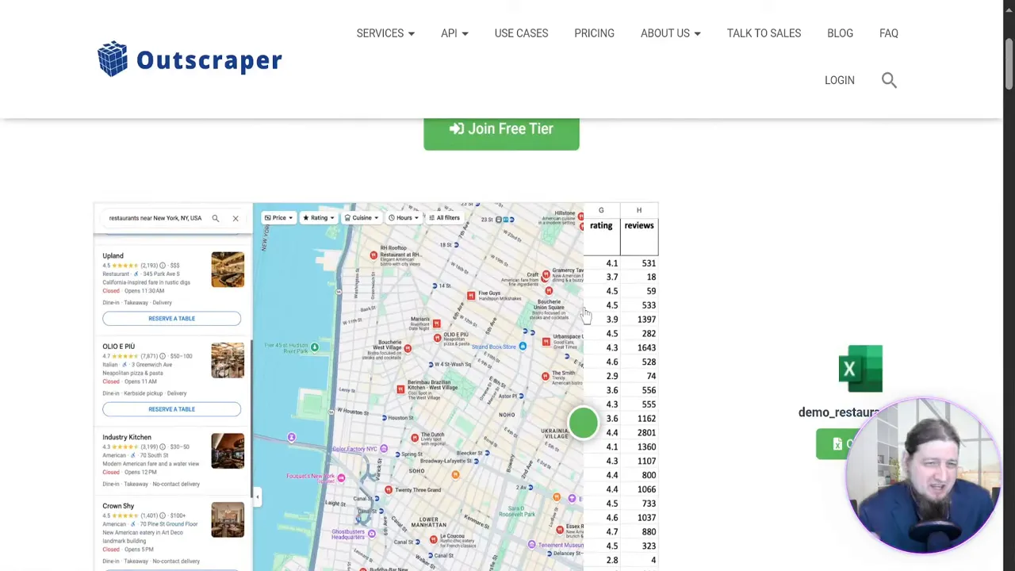Click the Le Coucou restaurant map pin
Screen dimensions: 1015x571
434,539
